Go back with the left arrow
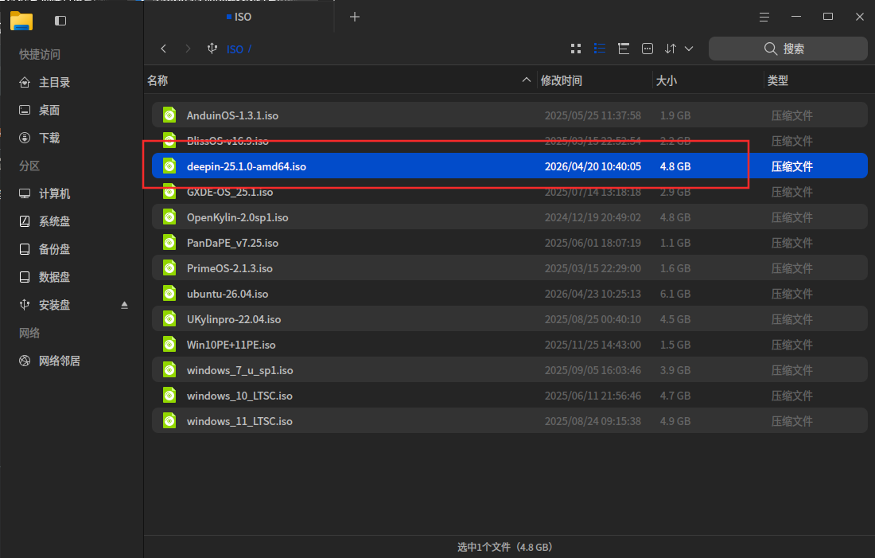This screenshot has height=558, width=875. 164,49
